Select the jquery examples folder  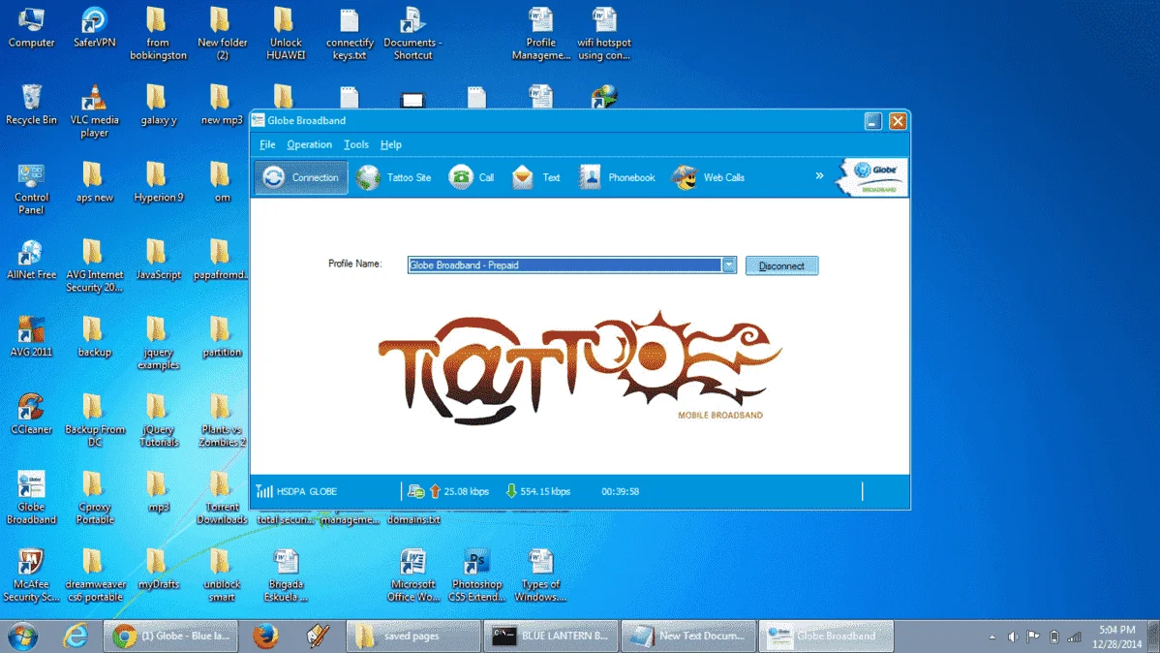(x=159, y=343)
